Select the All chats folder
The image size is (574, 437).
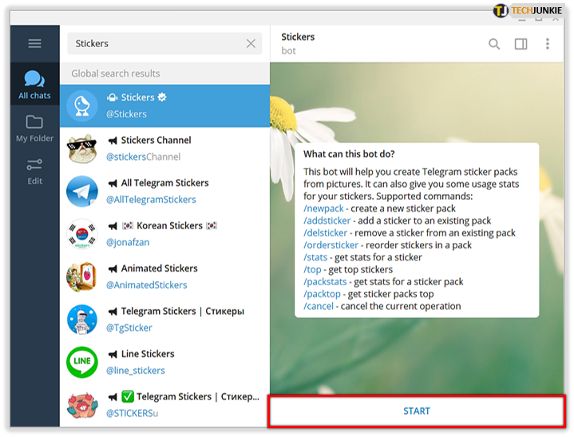tap(34, 85)
